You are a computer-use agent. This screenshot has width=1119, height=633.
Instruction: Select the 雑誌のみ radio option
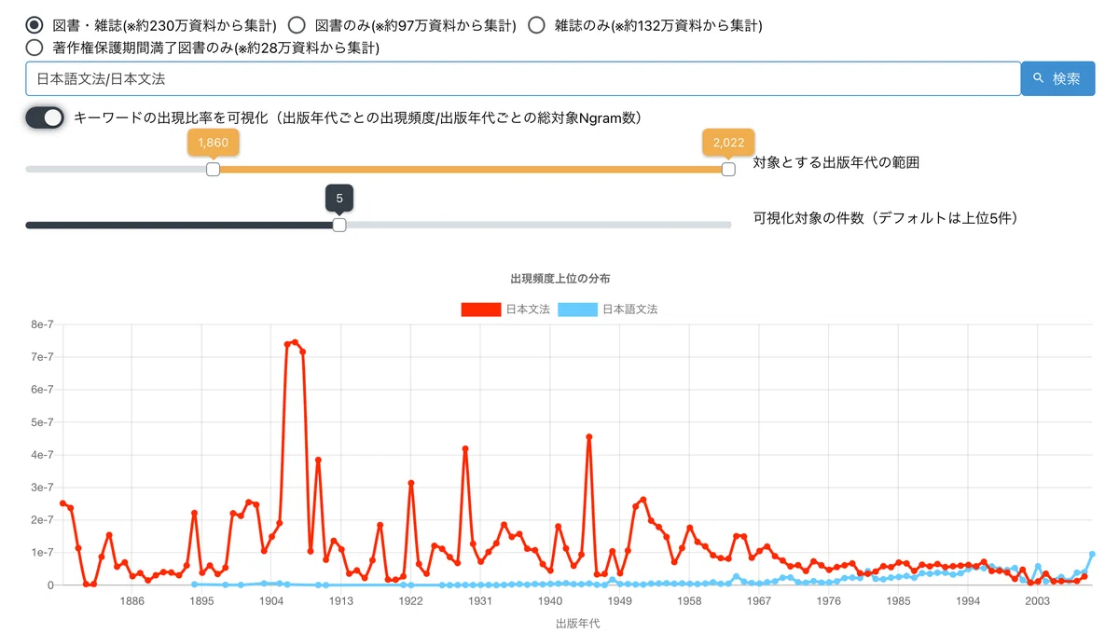pyautogui.click(x=536, y=25)
